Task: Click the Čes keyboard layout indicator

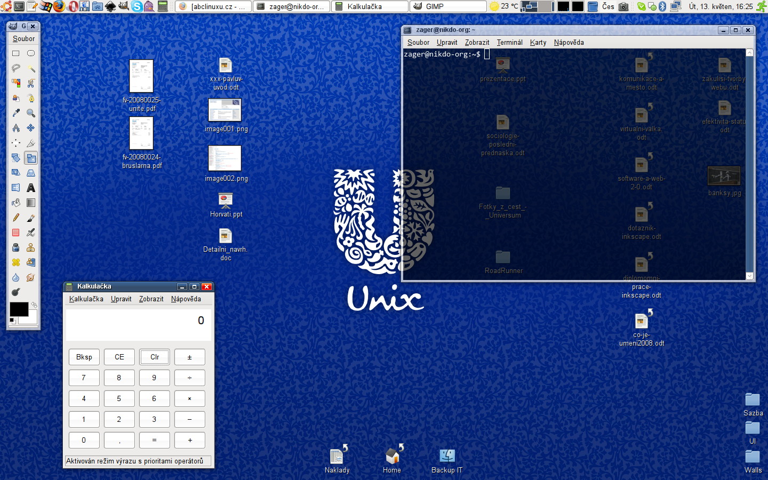Action: click(x=608, y=6)
